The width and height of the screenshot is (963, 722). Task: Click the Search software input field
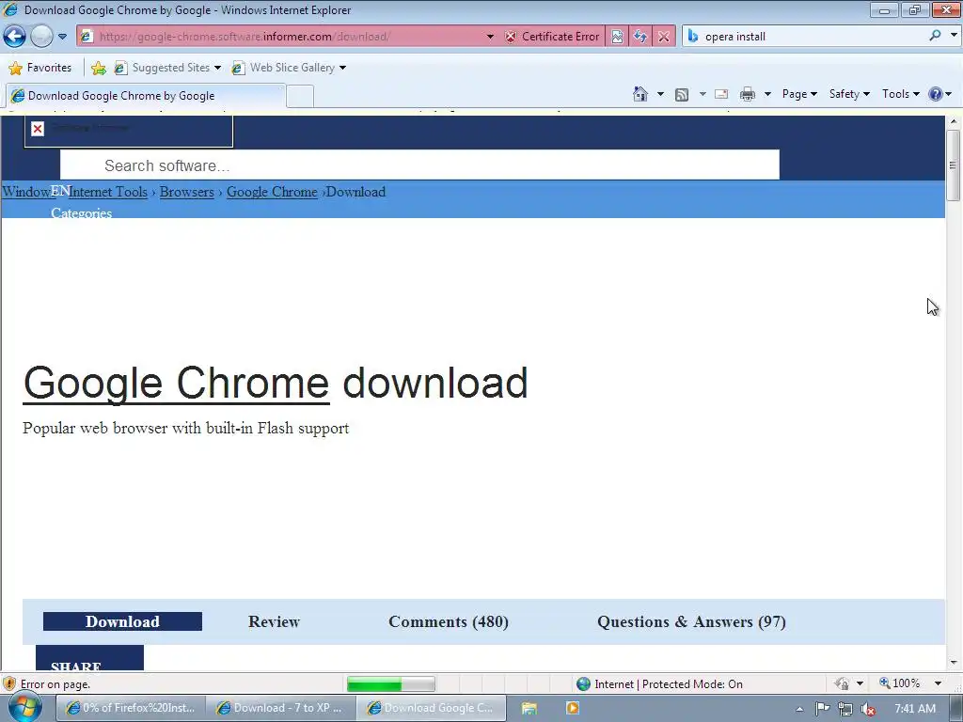click(x=419, y=165)
